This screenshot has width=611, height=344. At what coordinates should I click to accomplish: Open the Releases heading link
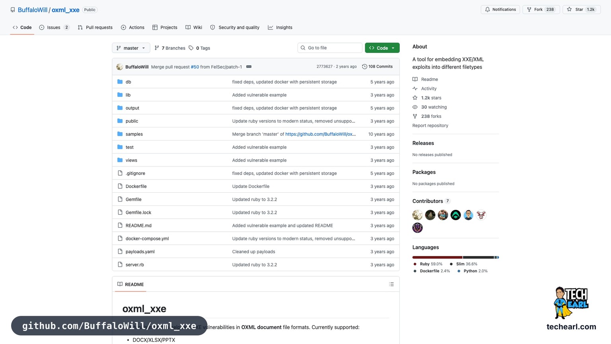click(x=423, y=143)
